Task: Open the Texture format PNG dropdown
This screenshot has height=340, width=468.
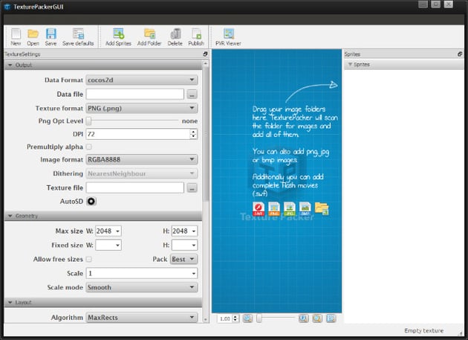Action: point(142,108)
